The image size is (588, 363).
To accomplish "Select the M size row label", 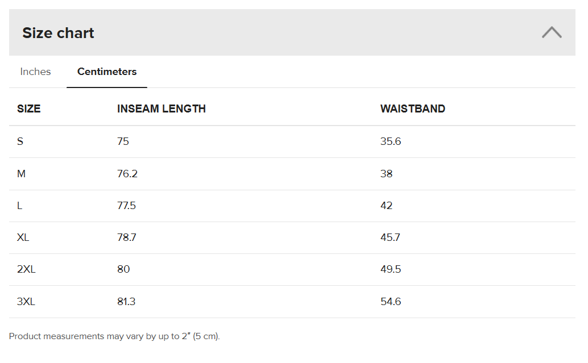I will point(22,174).
